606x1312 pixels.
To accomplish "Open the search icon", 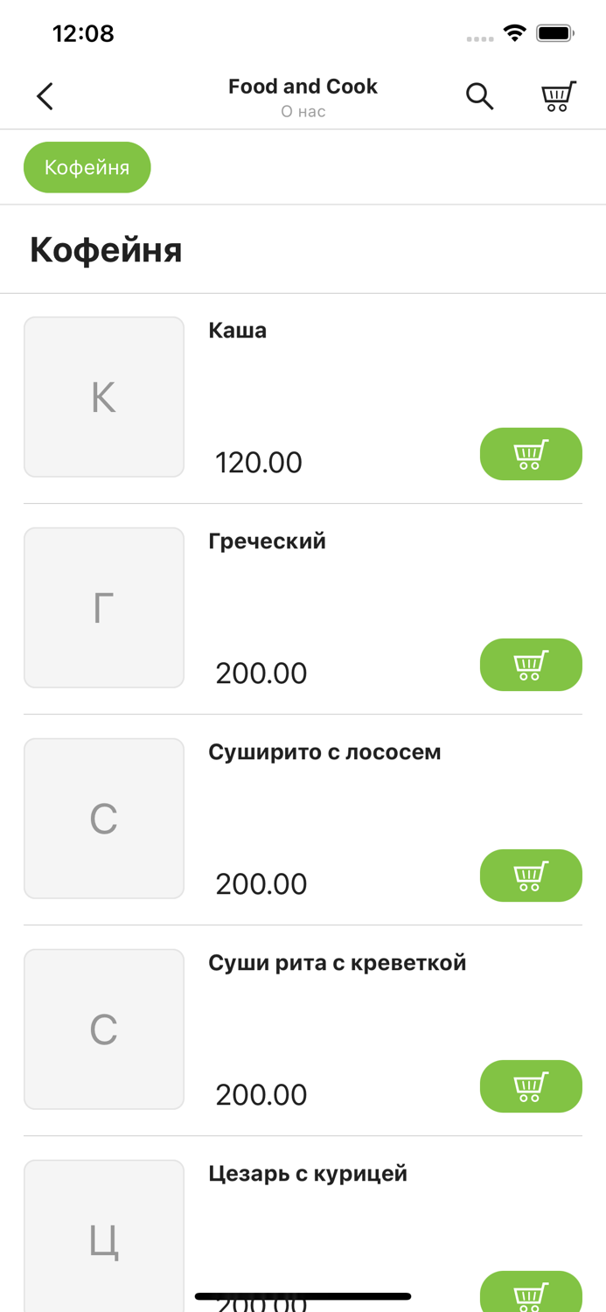I will tap(480, 97).
